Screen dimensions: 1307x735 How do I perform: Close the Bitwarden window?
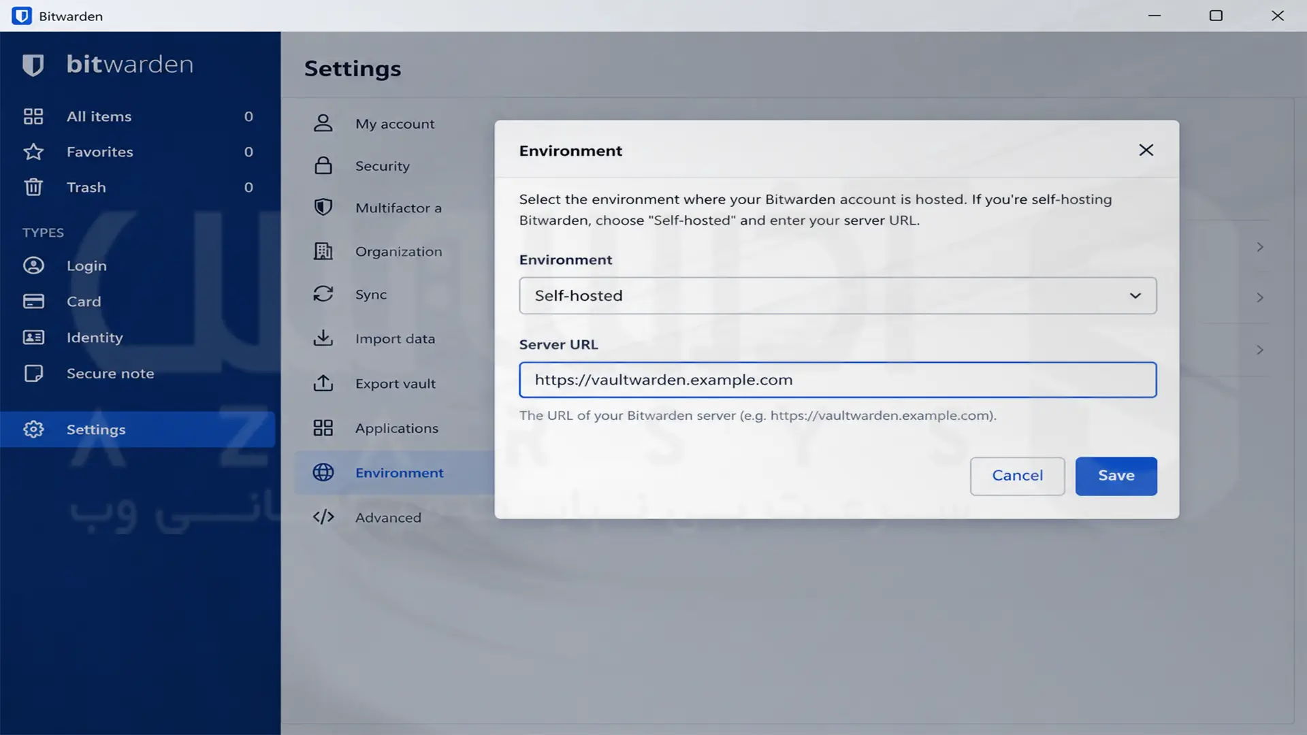(x=1277, y=16)
